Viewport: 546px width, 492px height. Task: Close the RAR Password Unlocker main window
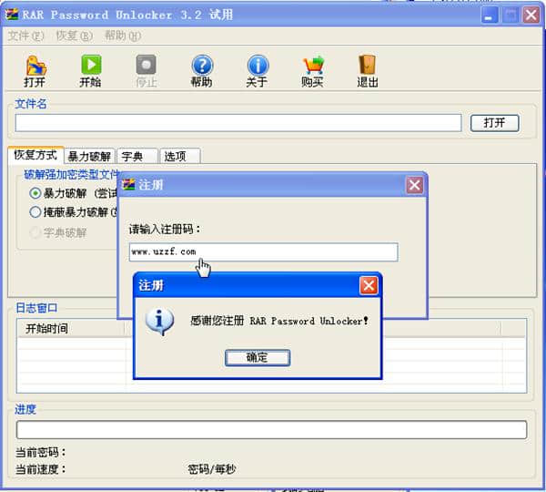531,15
